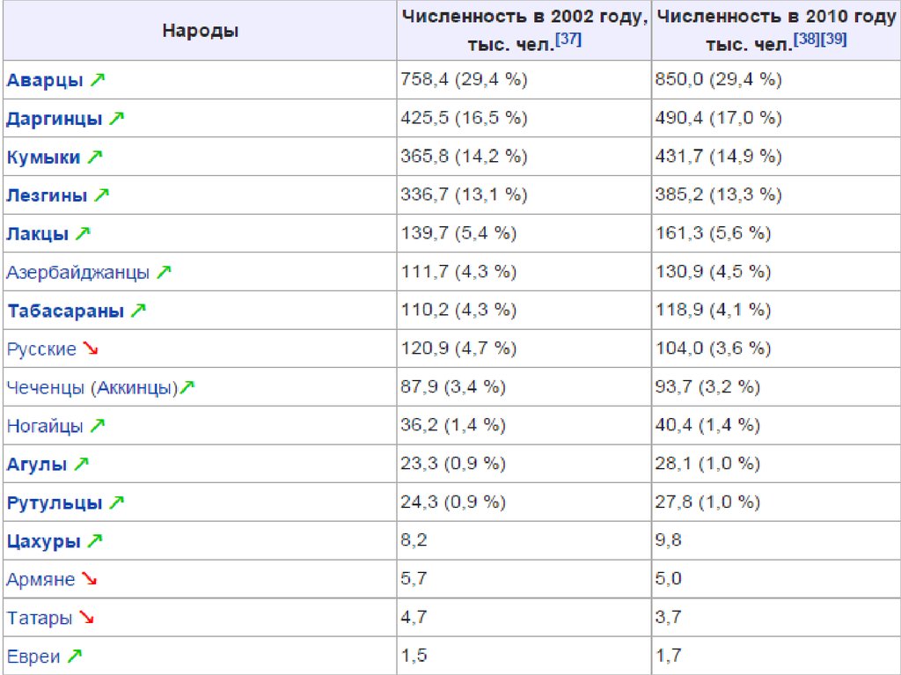Open the Рутульцы link
Screen dimensions: 901x675
pos(55,503)
